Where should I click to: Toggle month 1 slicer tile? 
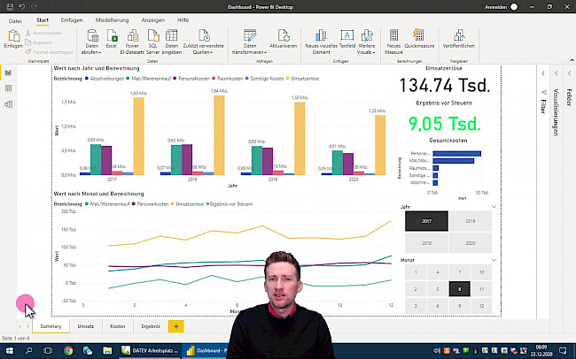416,272
